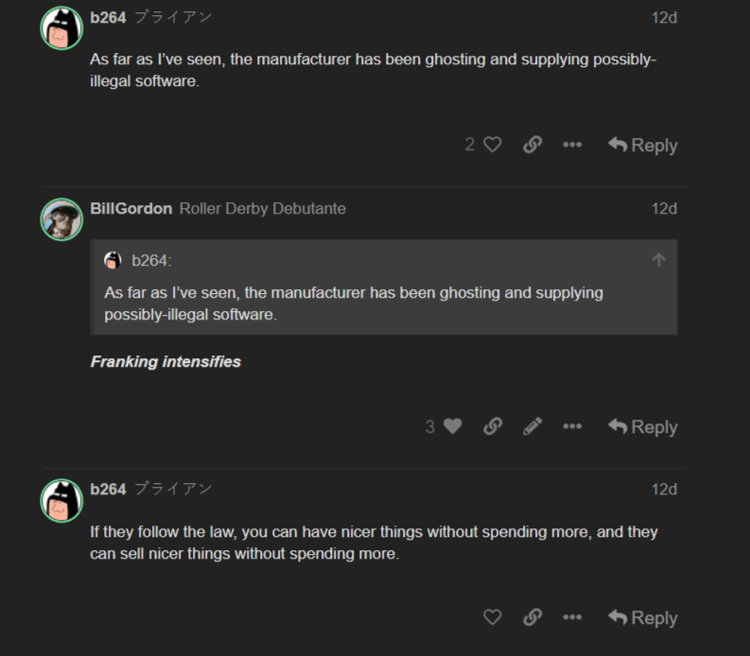Open 12d timestamp on BillGordon's post
The height and width of the screenshot is (656, 750).
(664, 208)
